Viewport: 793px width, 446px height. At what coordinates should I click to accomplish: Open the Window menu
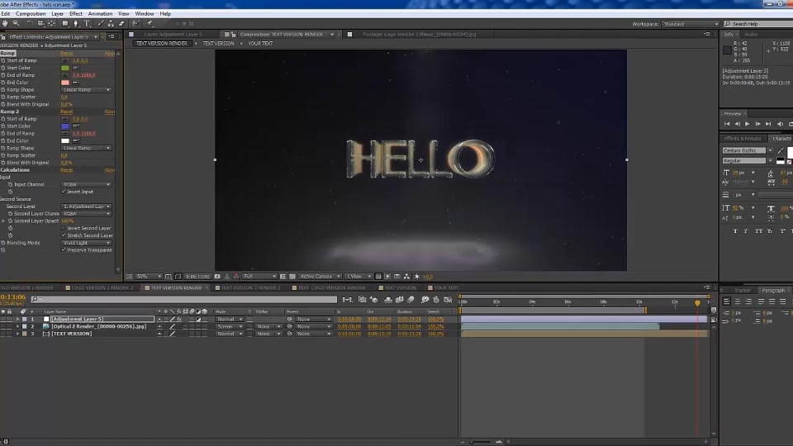point(144,14)
